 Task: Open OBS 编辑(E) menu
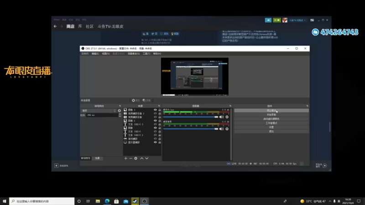pyautogui.click(x=95, y=54)
